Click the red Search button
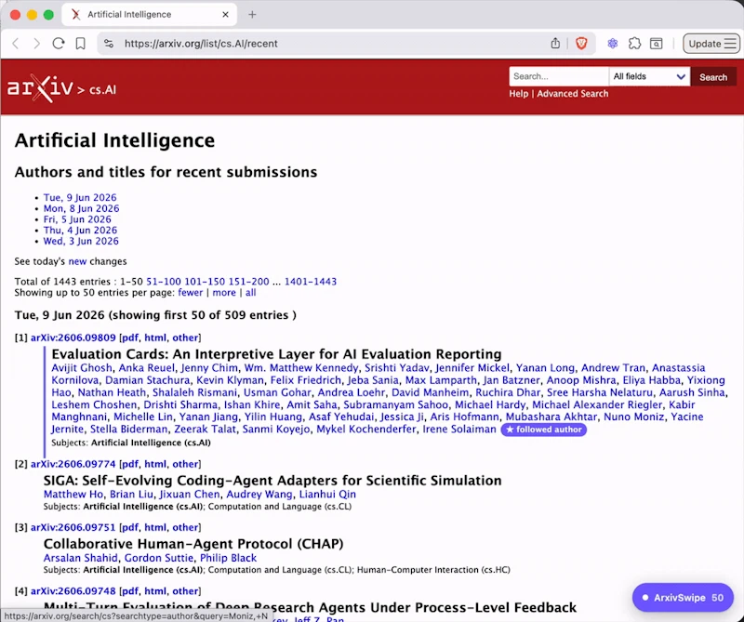Screen dimensions: 744x622 pyautogui.click(x=713, y=77)
